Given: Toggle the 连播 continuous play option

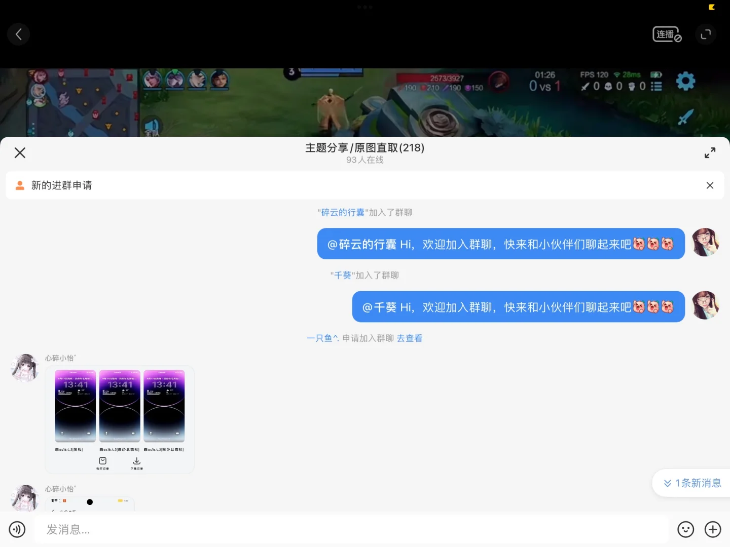Looking at the screenshot, I should [667, 34].
